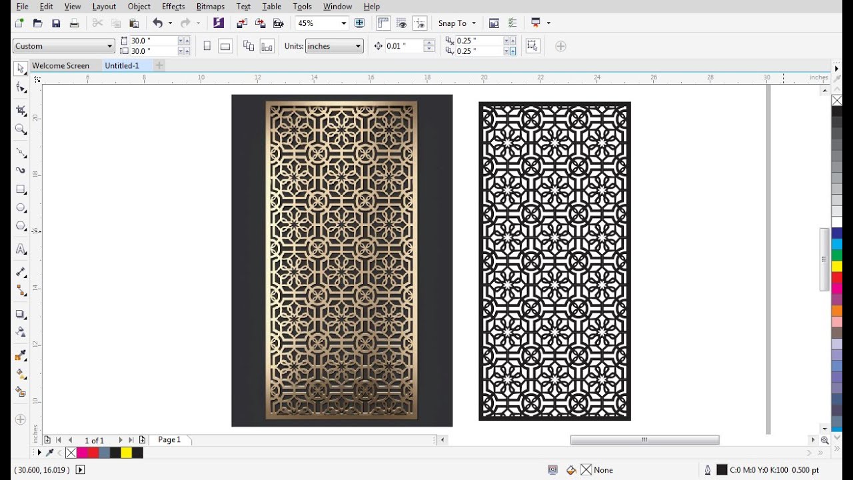Pick the yellow swatch in document palette
The height and width of the screenshot is (480, 853).
click(x=126, y=453)
